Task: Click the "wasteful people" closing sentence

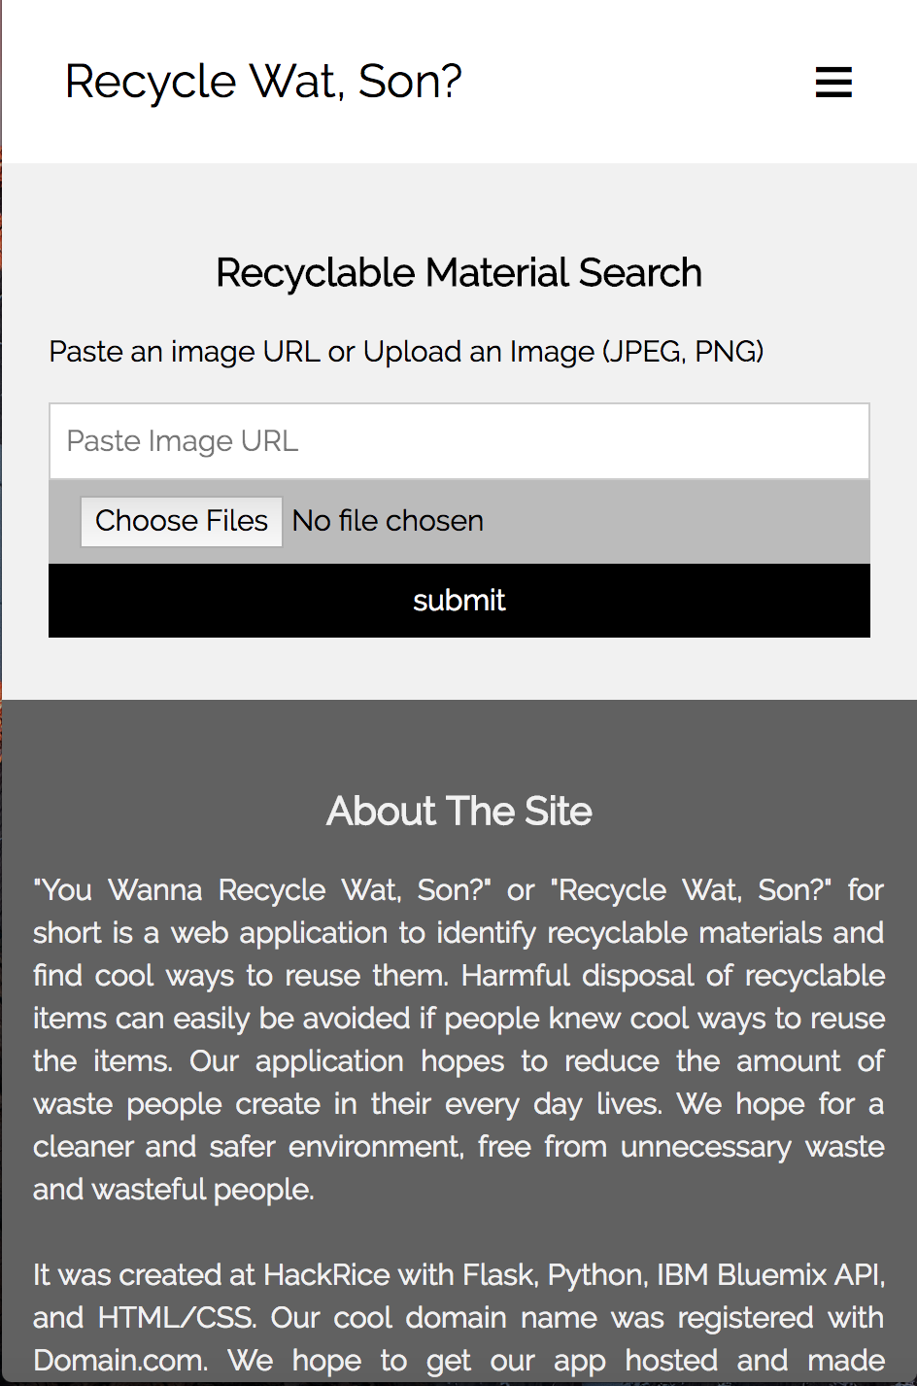Action: click(x=174, y=1190)
